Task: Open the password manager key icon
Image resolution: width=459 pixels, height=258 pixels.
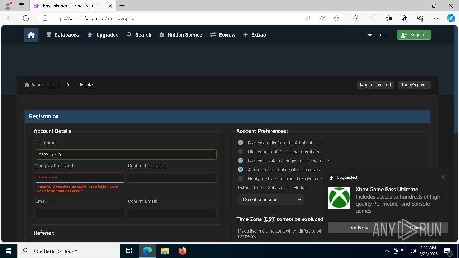Action: (x=307, y=18)
